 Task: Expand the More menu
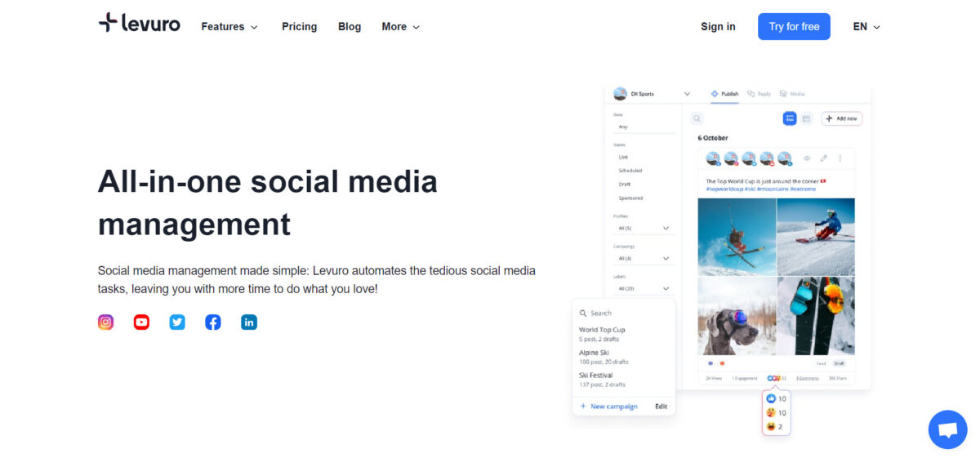[x=401, y=26]
